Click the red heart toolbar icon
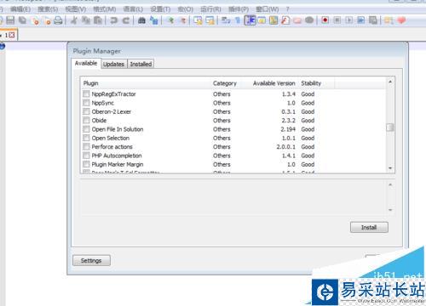 [x=401, y=20]
